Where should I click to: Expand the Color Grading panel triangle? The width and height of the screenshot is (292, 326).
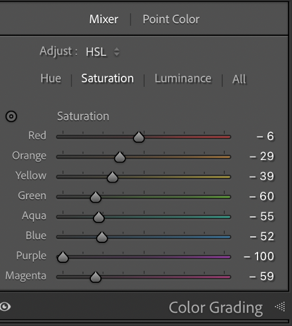[280, 307]
